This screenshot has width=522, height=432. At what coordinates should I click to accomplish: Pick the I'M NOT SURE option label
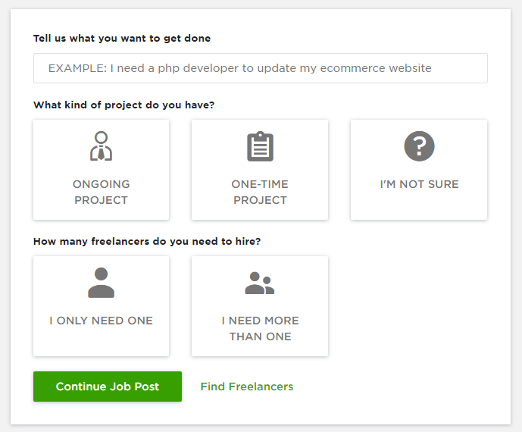[x=419, y=184]
